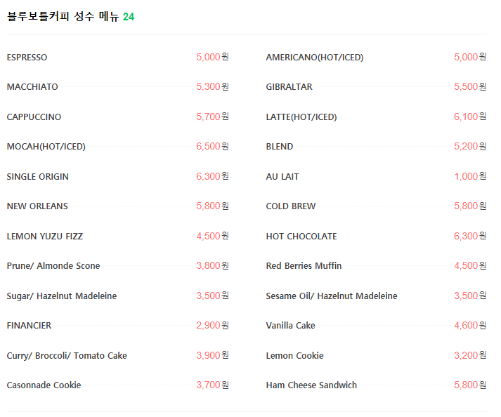Select the CAPPUCCINO menu item
Screen dimensions: 501x417
[34, 117]
